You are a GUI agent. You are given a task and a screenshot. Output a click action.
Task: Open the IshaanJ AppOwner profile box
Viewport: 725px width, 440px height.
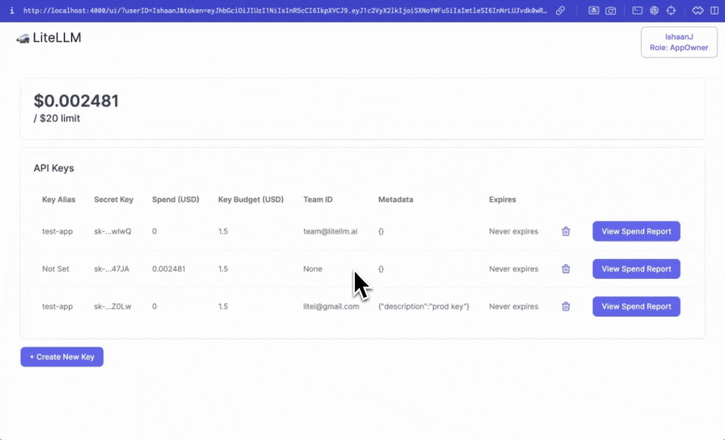tap(679, 42)
